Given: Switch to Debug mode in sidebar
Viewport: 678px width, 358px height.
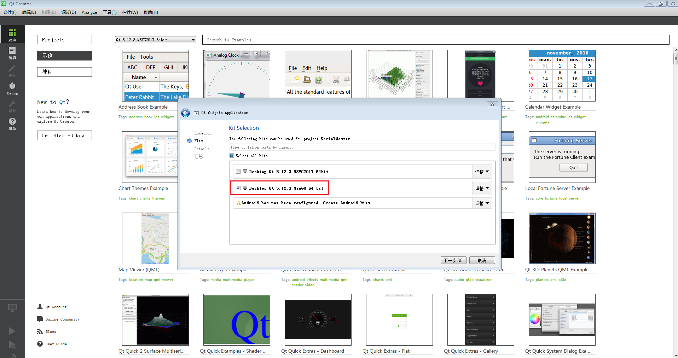Looking at the screenshot, I should pyautogui.click(x=12, y=88).
